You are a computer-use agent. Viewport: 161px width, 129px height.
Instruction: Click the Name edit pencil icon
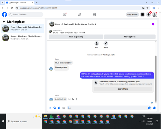(x=106, y=44)
